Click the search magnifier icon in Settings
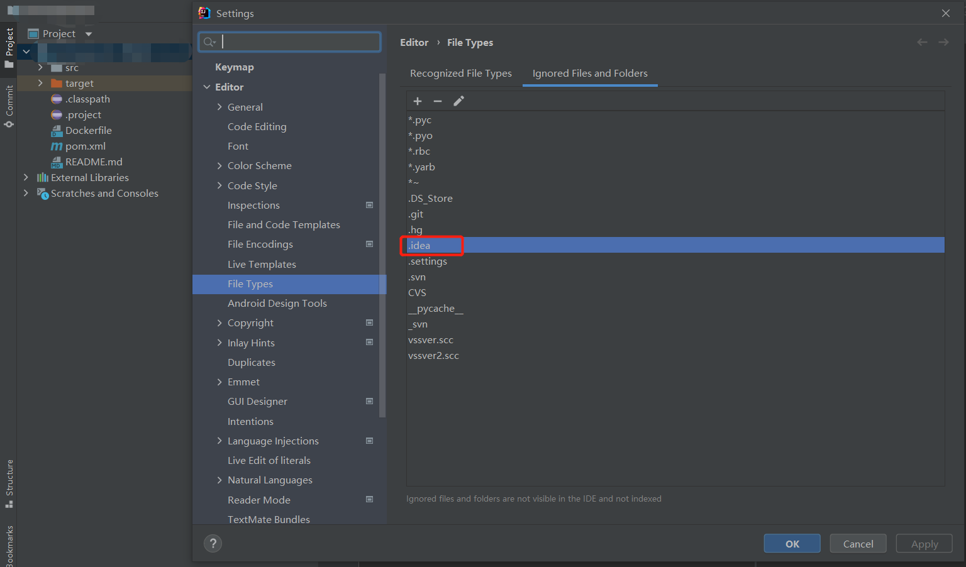Viewport: 966px width, 567px height. coord(209,42)
